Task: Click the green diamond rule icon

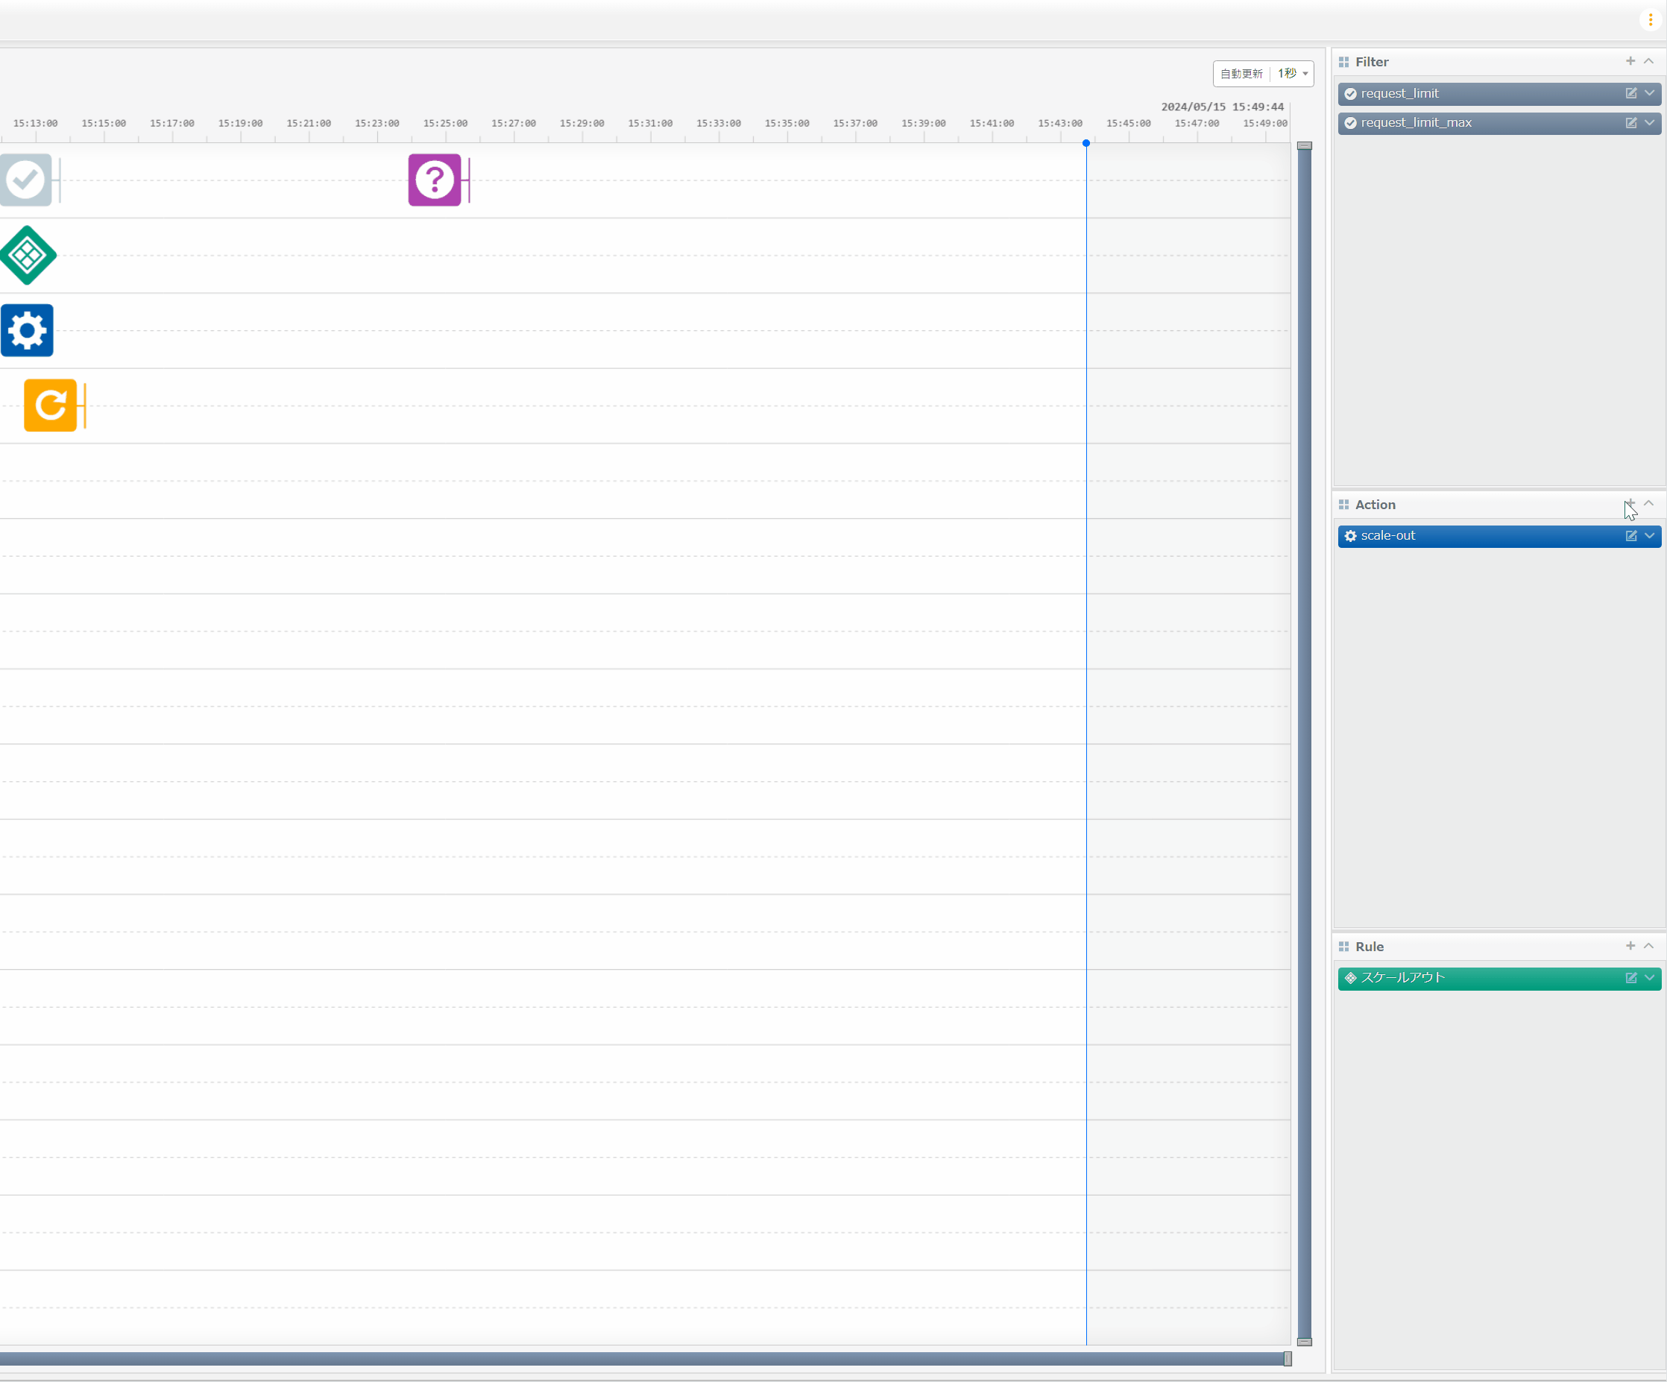Action: tap(28, 256)
